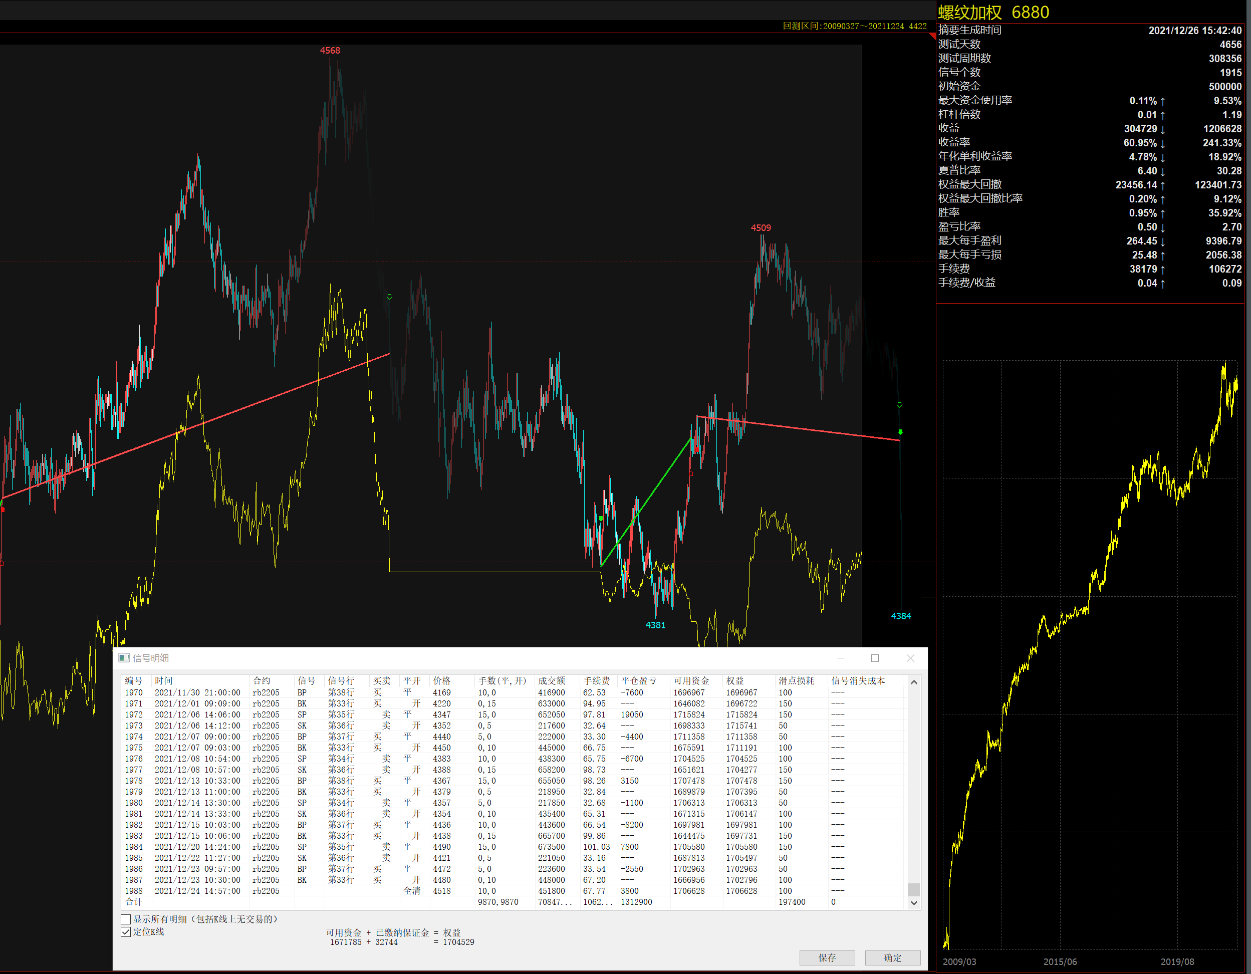
Task: Click the signal list scrollbar thumb
Action: pos(914,890)
